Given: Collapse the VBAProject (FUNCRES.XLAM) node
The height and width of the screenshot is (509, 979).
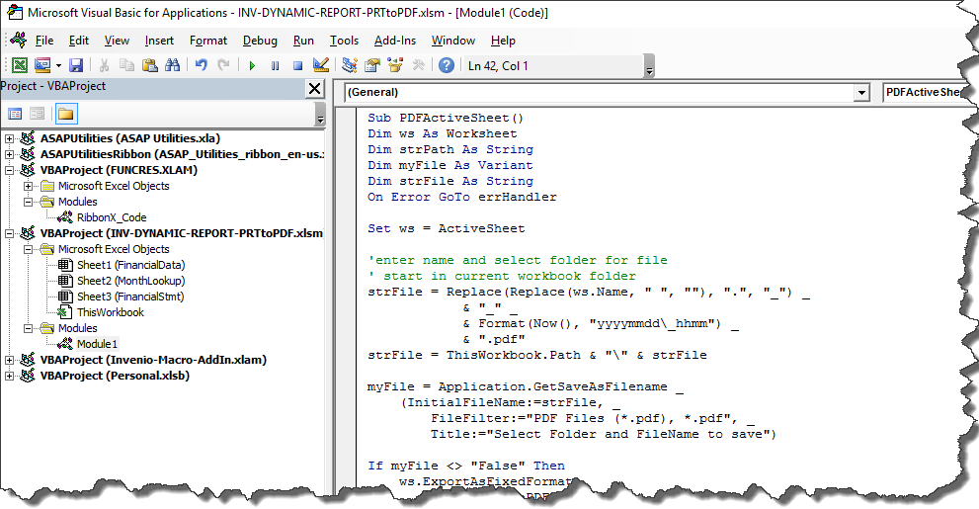Looking at the screenshot, I should click(9, 170).
